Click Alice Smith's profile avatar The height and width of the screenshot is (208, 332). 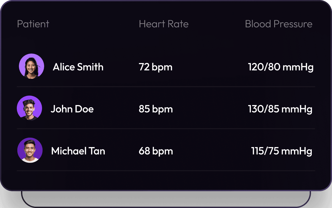click(x=32, y=66)
